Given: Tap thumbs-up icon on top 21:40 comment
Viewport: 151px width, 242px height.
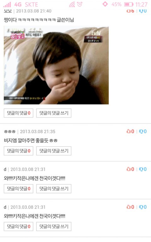Looking at the screenshot, I should 128,11.
